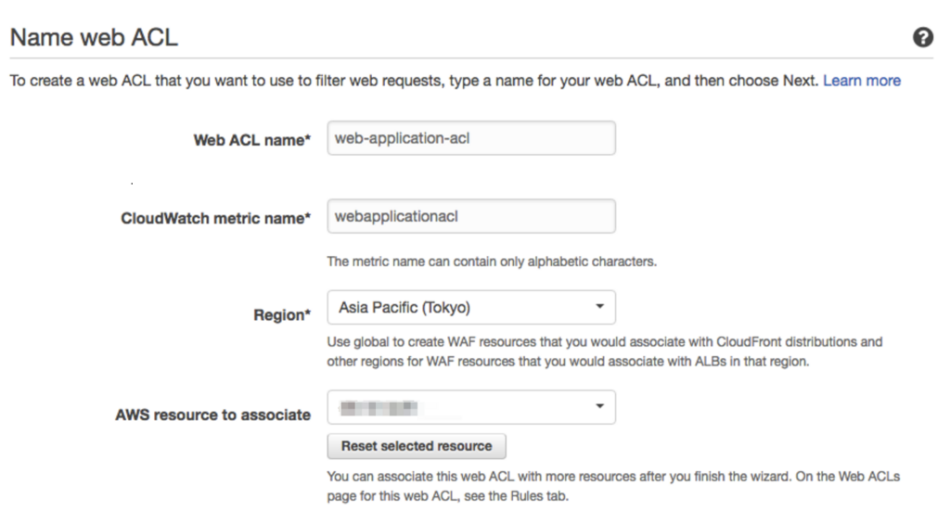950x511 pixels.
Task: Expand the Region dropdown arrow
Action: point(599,307)
